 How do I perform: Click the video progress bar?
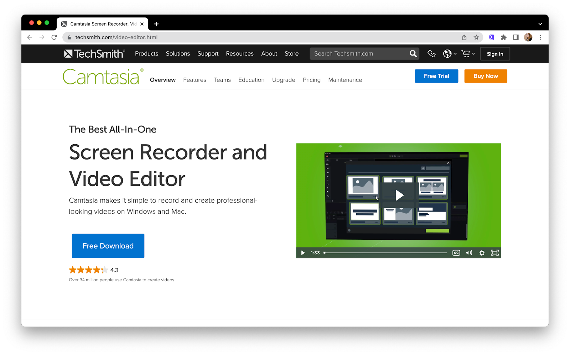click(385, 253)
